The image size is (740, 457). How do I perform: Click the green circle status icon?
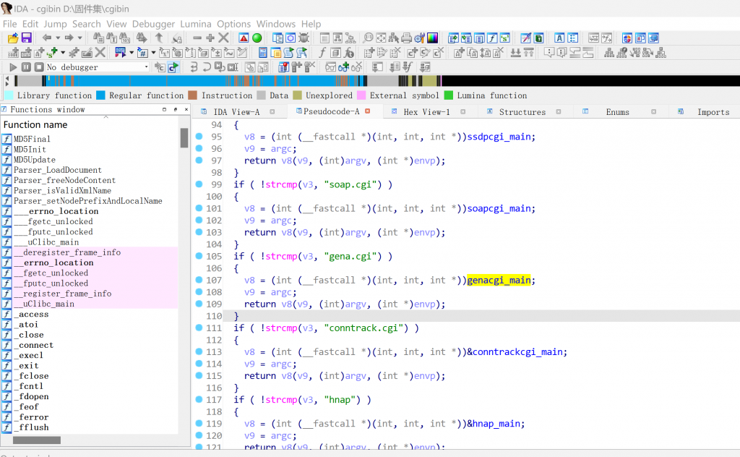coord(257,38)
